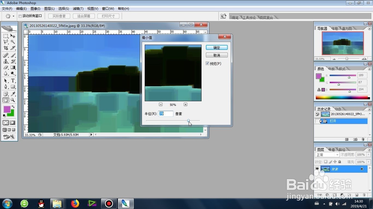Select the Crop tool
This screenshot has width=373, height=209.
(6, 48)
